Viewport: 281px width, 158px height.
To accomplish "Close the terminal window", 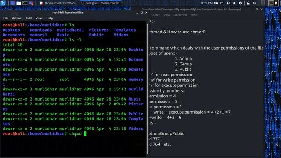I will point(146,13).
